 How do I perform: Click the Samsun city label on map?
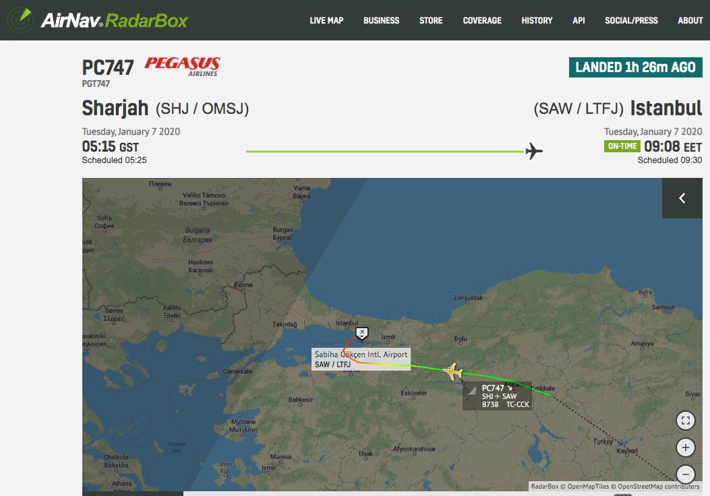663,307
